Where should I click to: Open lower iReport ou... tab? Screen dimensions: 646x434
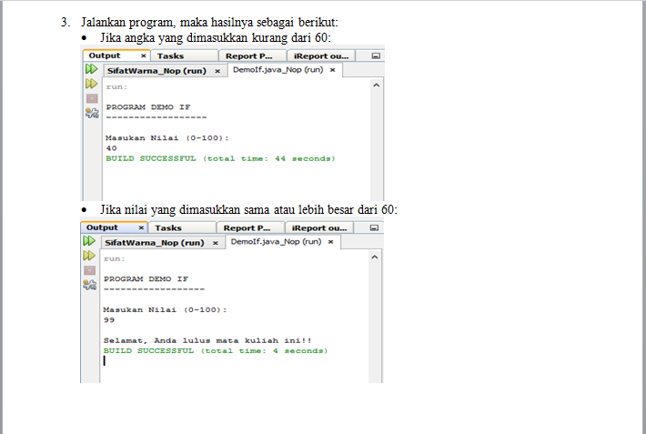319,228
